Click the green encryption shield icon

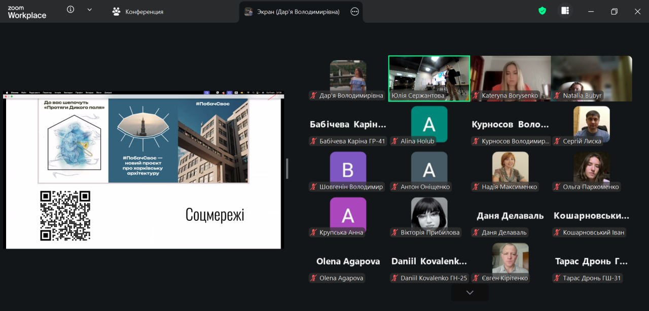[x=542, y=11]
